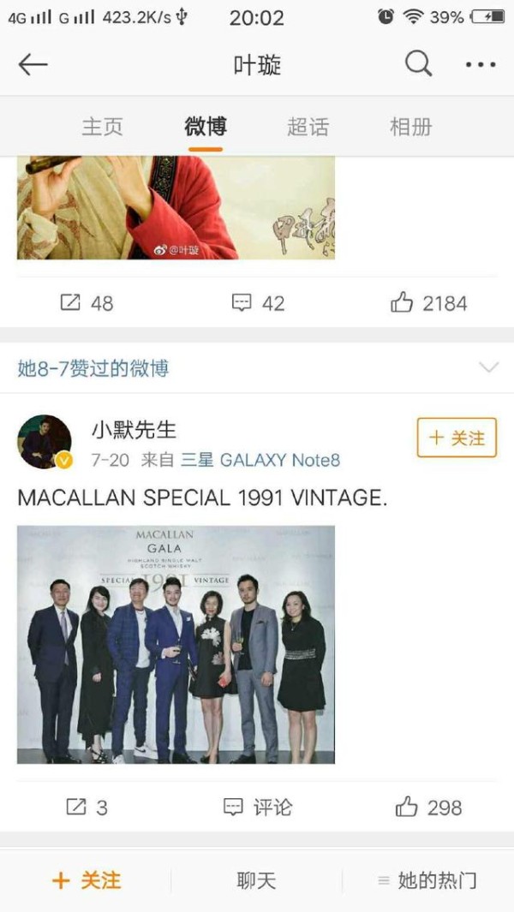Follow 叶璇 using bottom +关注 button

[87, 880]
